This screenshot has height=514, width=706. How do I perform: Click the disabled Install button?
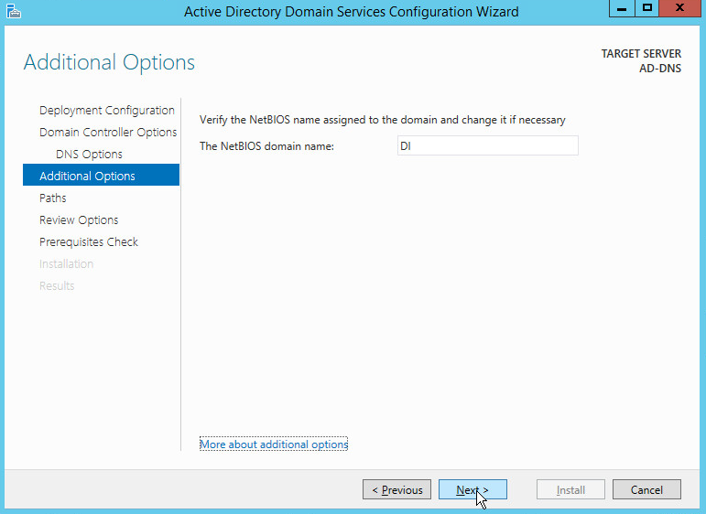[570, 490]
